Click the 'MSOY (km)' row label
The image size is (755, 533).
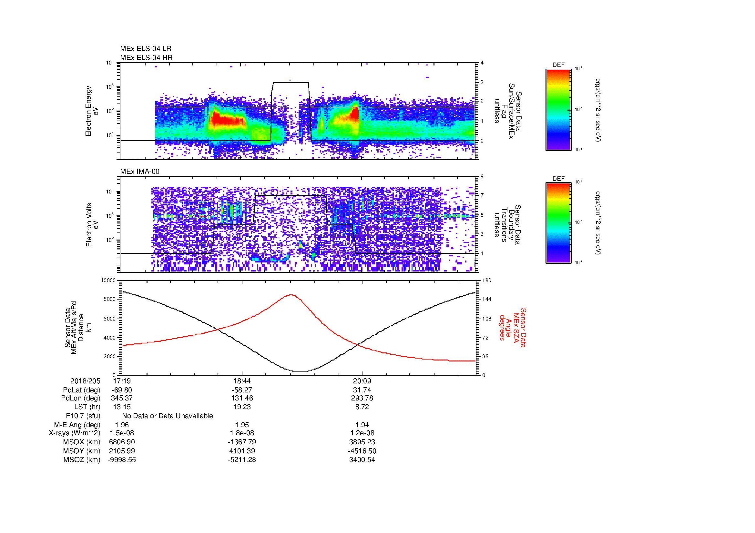coord(82,451)
